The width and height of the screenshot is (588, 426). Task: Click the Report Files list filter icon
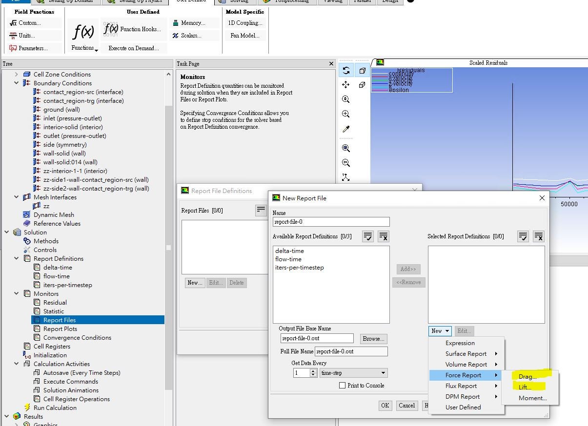[261, 210]
